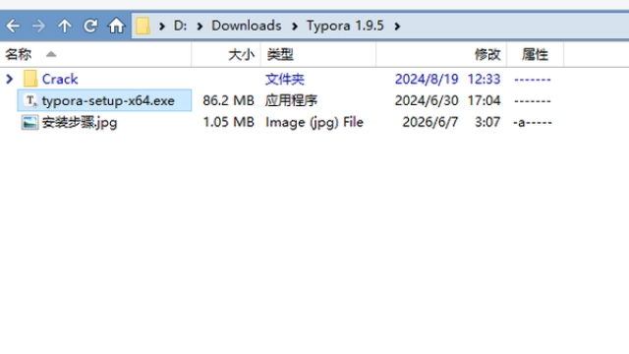
Task: Click the 86.2 MB size cell
Action: 228,100
